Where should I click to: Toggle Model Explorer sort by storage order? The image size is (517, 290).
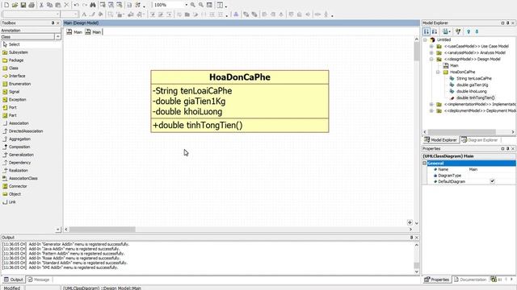coord(427,31)
